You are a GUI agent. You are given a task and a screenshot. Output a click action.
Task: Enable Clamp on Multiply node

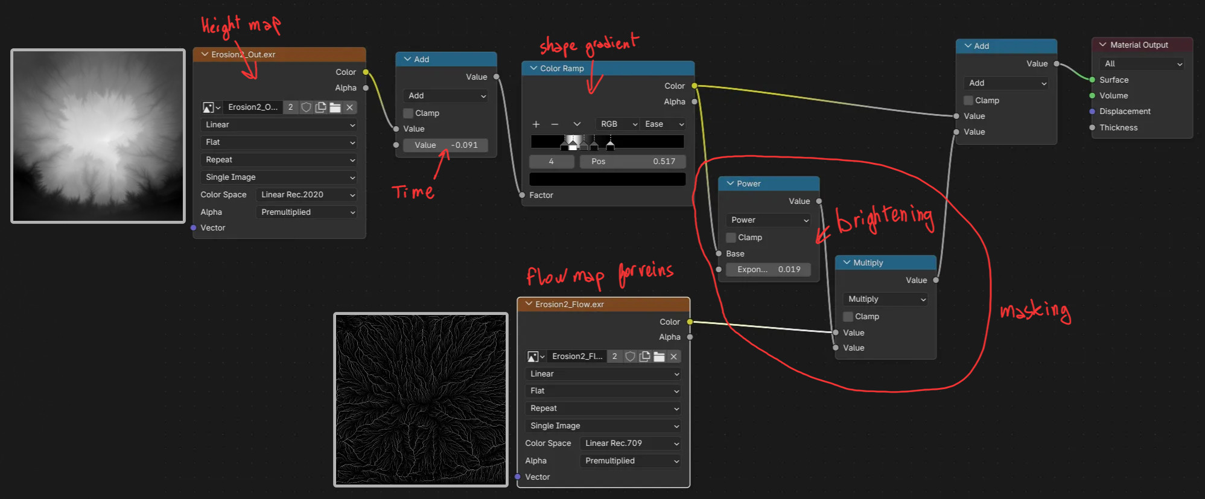848,317
